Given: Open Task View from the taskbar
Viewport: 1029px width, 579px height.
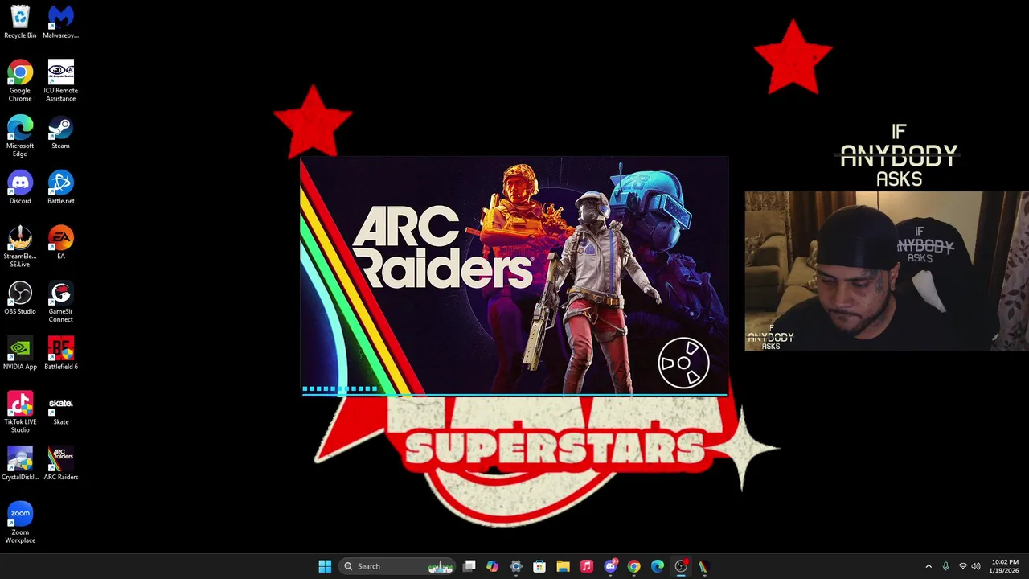Looking at the screenshot, I should coord(469,566).
